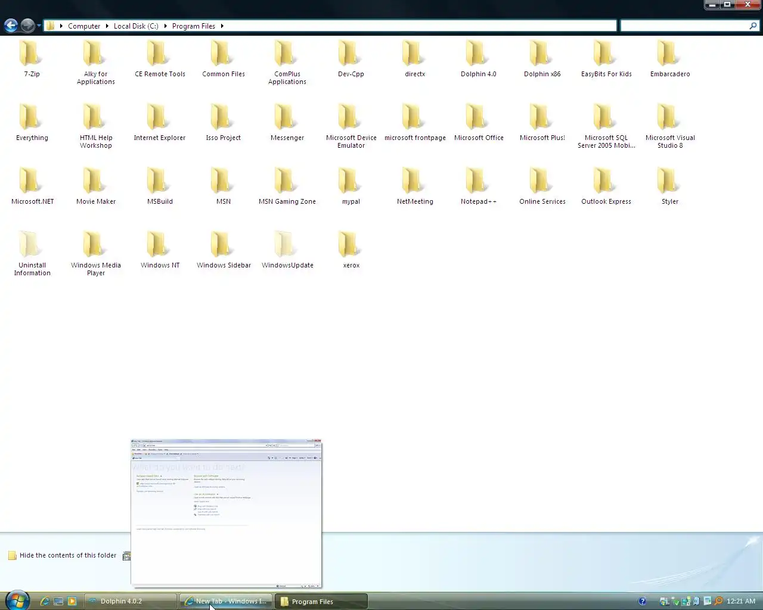Viewport: 763px width, 610px height.
Task: Click the Notepad++ folder
Action: 479,186
